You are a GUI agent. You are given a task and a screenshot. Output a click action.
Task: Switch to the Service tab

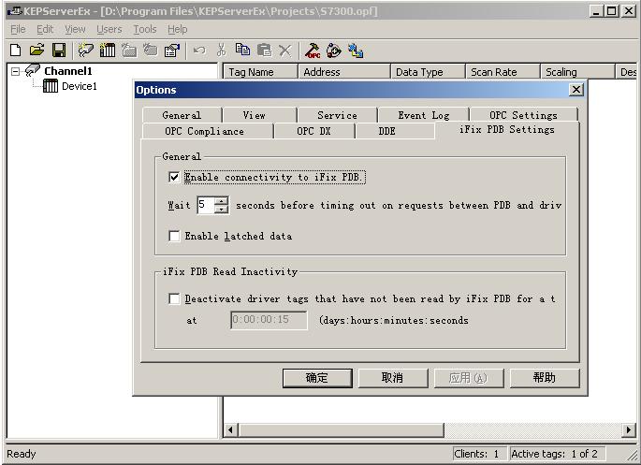click(337, 115)
